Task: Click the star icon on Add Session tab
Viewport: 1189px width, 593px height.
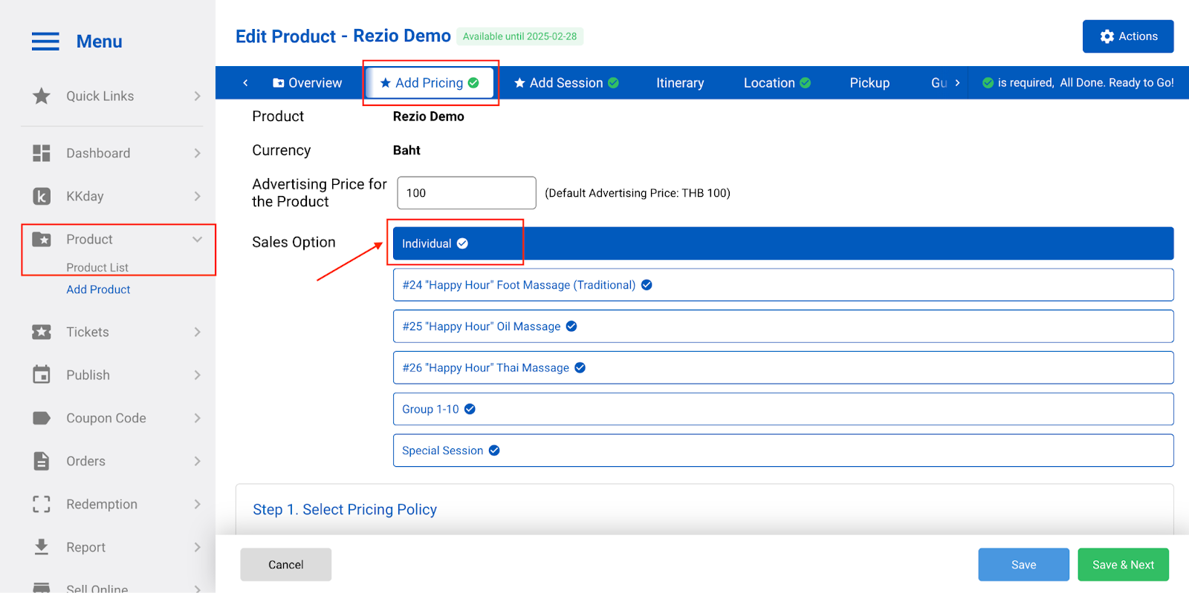Action: point(520,83)
